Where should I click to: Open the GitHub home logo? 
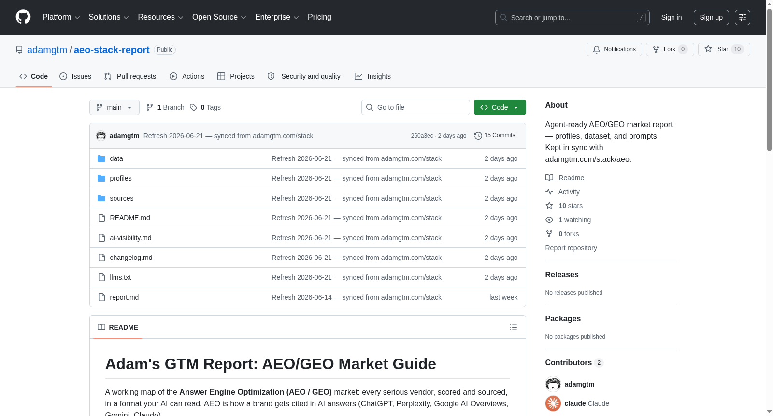[23, 17]
